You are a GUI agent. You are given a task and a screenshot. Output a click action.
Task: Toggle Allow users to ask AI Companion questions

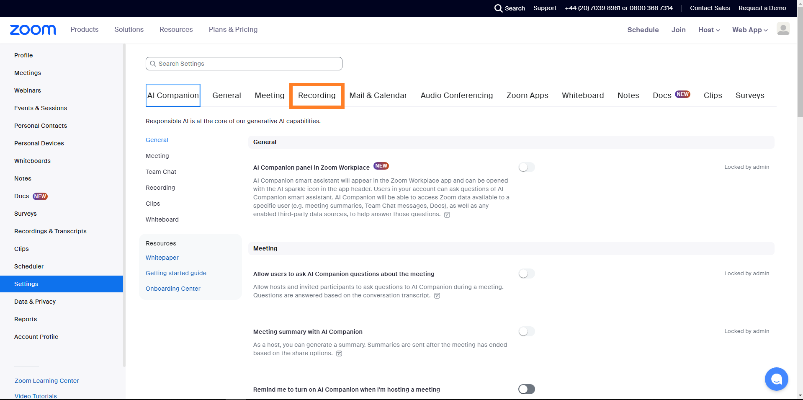(x=527, y=274)
